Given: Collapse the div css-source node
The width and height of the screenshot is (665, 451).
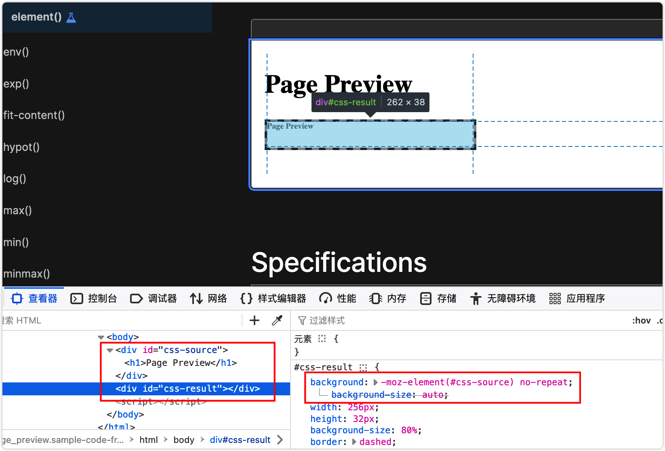Looking at the screenshot, I should [x=110, y=350].
